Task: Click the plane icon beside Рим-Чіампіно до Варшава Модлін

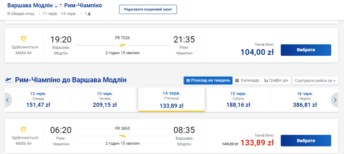Action: (8, 80)
